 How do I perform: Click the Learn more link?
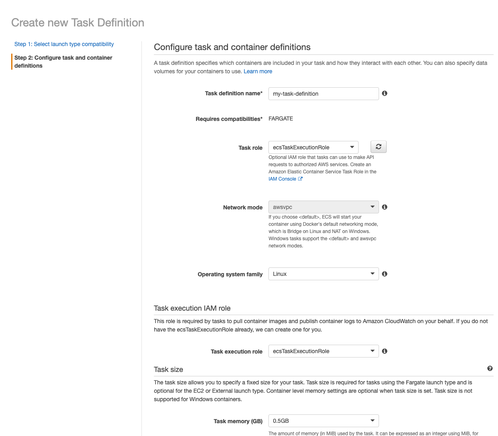tap(258, 71)
